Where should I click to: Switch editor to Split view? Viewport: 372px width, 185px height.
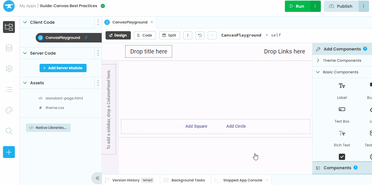point(169,35)
